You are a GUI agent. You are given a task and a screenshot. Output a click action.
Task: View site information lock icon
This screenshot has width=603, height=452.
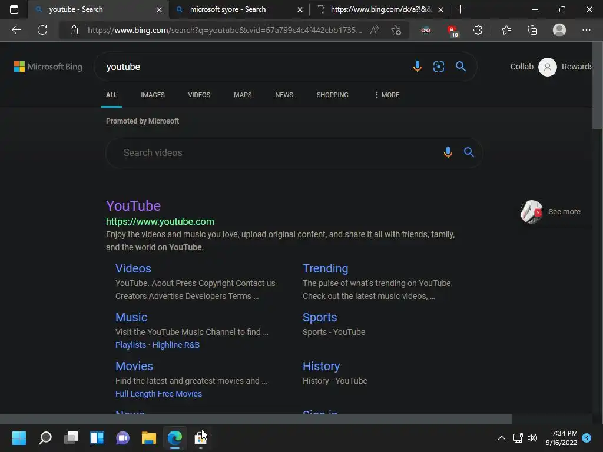74,30
